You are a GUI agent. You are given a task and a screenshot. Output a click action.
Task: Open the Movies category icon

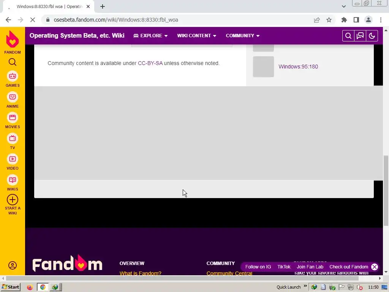[x=13, y=117]
